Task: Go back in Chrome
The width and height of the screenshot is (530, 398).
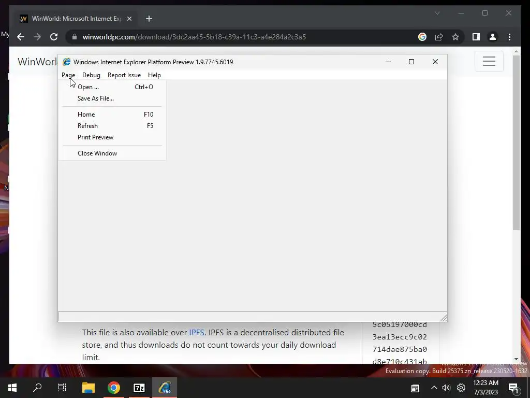Action: pyautogui.click(x=21, y=37)
